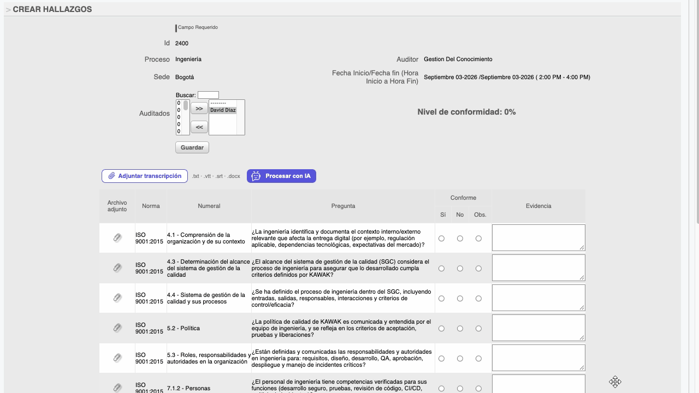Click the Guardar button
Image resolution: width=699 pixels, height=393 pixels.
tap(192, 147)
